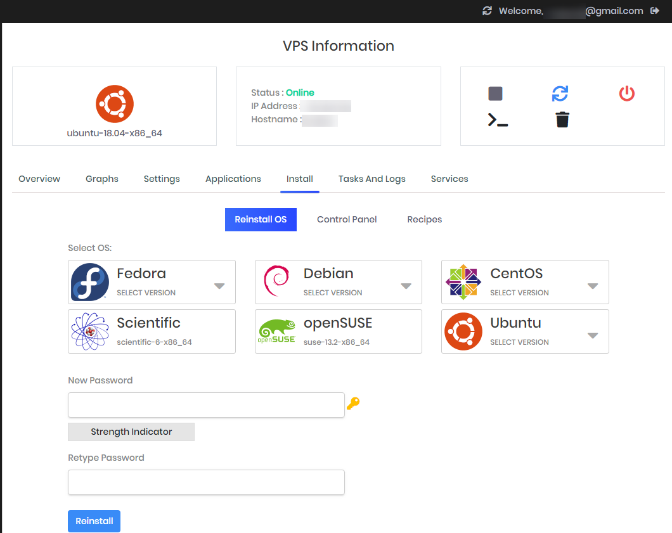Switch to the Control Panel sub-tab
The image size is (672, 533).
click(347, 219)
